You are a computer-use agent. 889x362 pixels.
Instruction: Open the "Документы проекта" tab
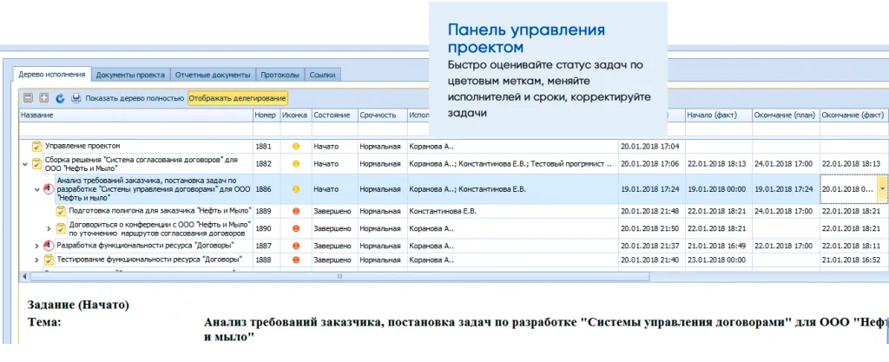pos(130,75)
